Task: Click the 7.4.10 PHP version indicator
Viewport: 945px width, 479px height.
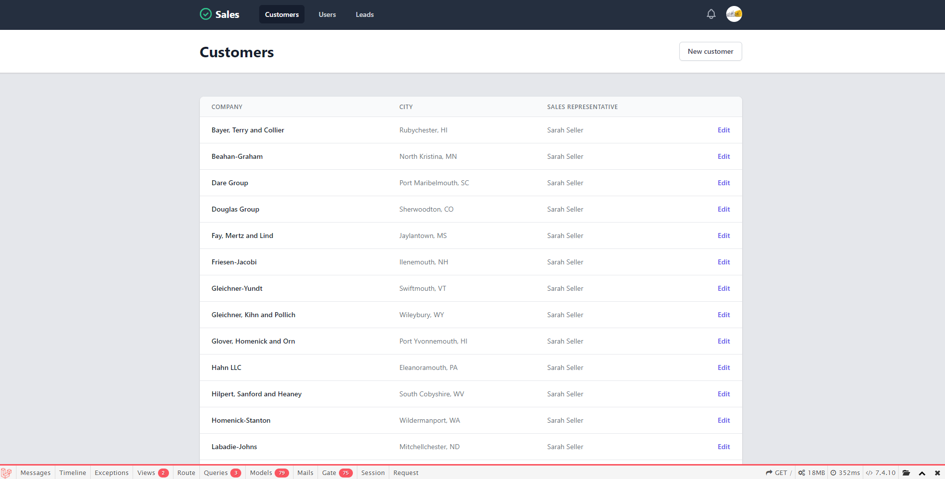Action: 881,473
